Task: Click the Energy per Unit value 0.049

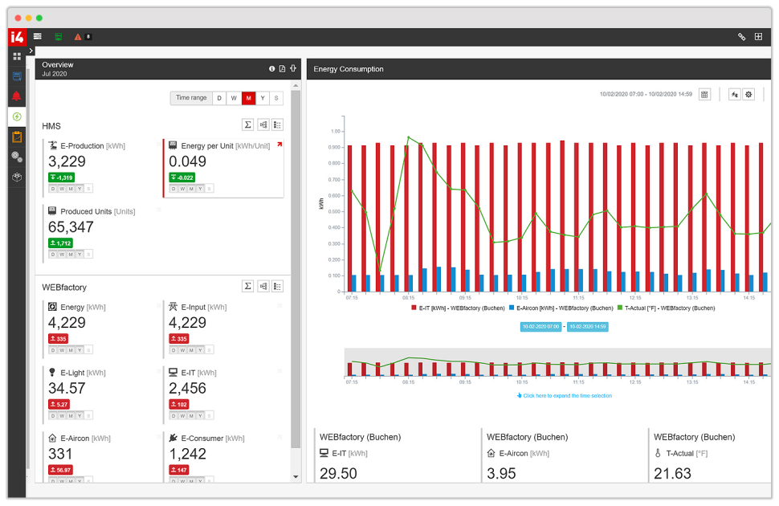Action: [187, 161]
